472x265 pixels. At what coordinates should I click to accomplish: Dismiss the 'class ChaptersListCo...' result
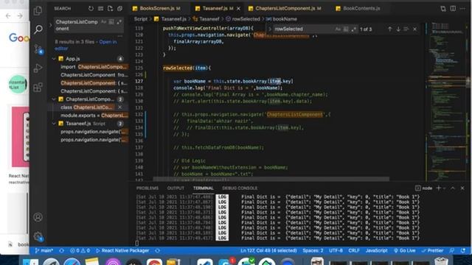(119, 107)
